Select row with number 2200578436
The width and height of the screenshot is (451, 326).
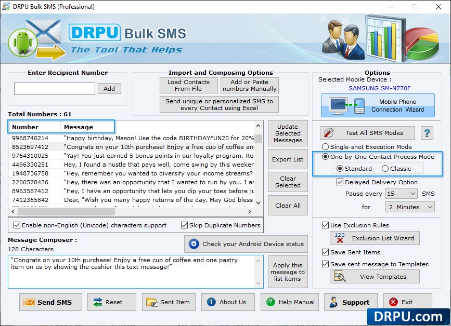click(132, 182)
